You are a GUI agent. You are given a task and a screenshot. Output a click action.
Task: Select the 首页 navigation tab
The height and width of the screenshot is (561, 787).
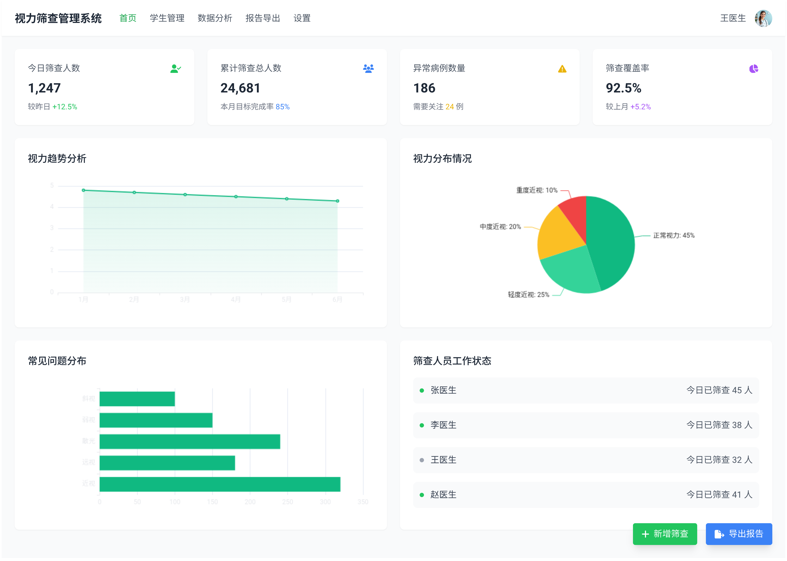coord(128,18)
